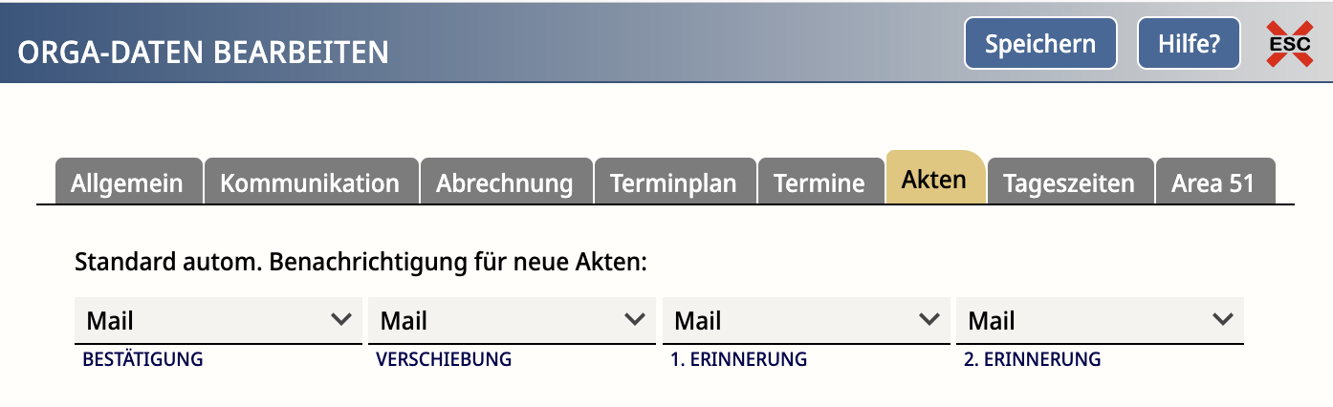The image size is (1333, 407).
Task: Click the 2. ERINNERUNG field label
Action: click(1033, 359)
